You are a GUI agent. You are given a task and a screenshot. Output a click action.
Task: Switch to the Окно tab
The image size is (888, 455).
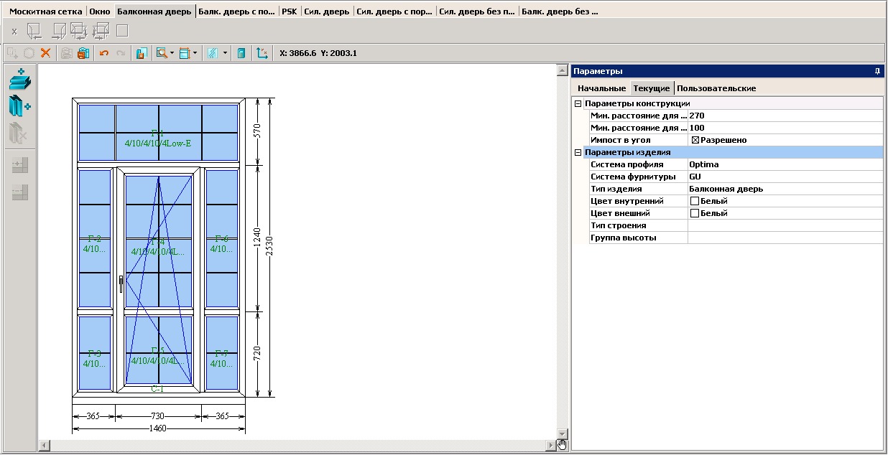(x=100, y=11)
